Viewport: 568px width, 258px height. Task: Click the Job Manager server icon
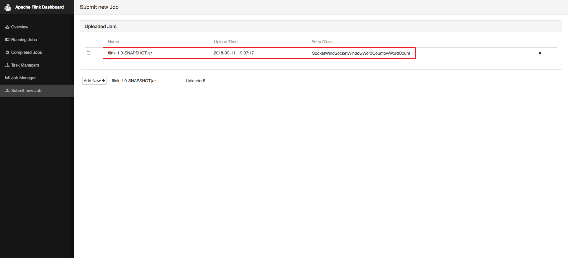7,78
